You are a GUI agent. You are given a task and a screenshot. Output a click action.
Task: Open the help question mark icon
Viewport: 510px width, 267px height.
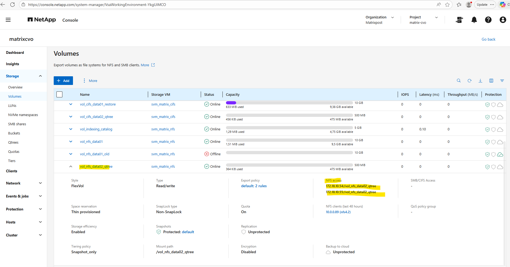click(x=488, y=20)
